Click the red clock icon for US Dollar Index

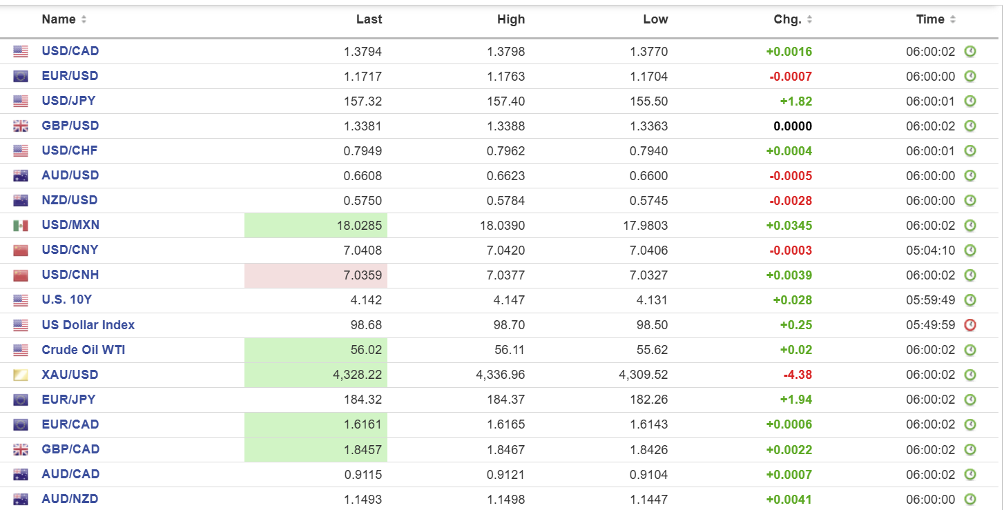970,325
